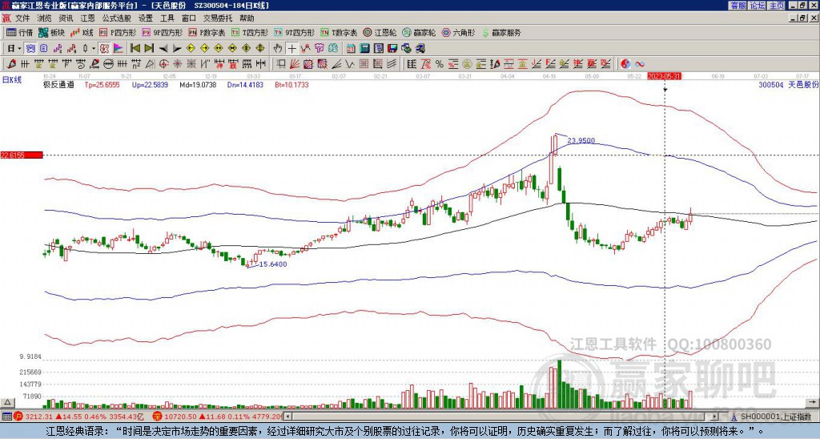Open the 板块 sector view

pos(51,32)
